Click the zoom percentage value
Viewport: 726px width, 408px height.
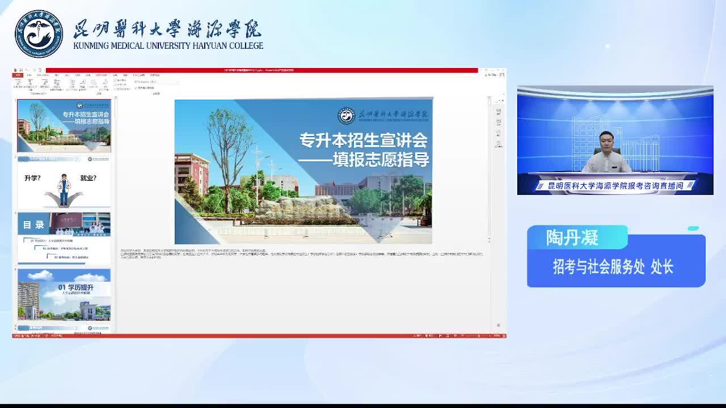tap(497, 336)
